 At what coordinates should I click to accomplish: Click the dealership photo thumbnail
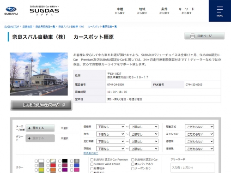39,74
